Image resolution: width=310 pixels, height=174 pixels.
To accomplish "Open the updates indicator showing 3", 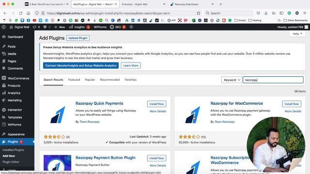I will [36, 27].
